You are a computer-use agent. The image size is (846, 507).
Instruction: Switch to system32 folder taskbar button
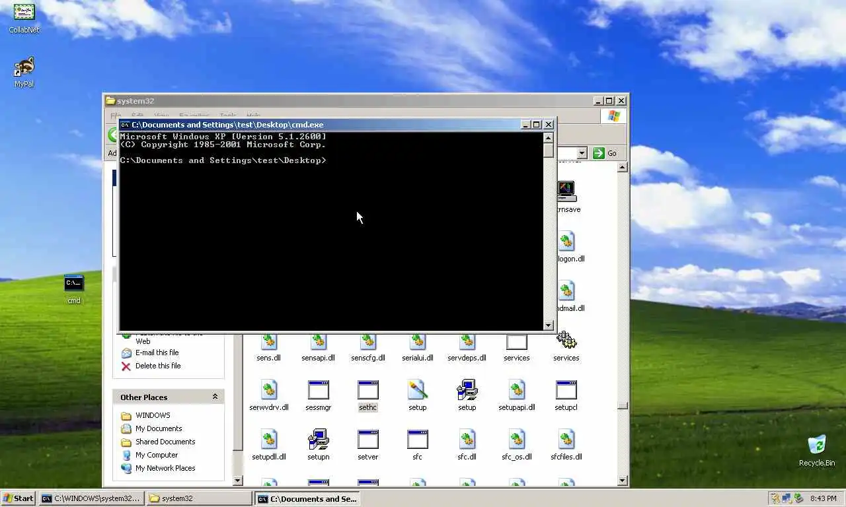pos(199,498)
